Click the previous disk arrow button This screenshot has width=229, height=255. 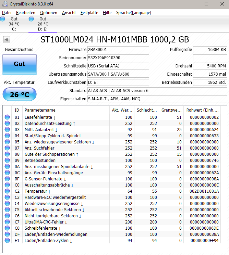(7, 39)
